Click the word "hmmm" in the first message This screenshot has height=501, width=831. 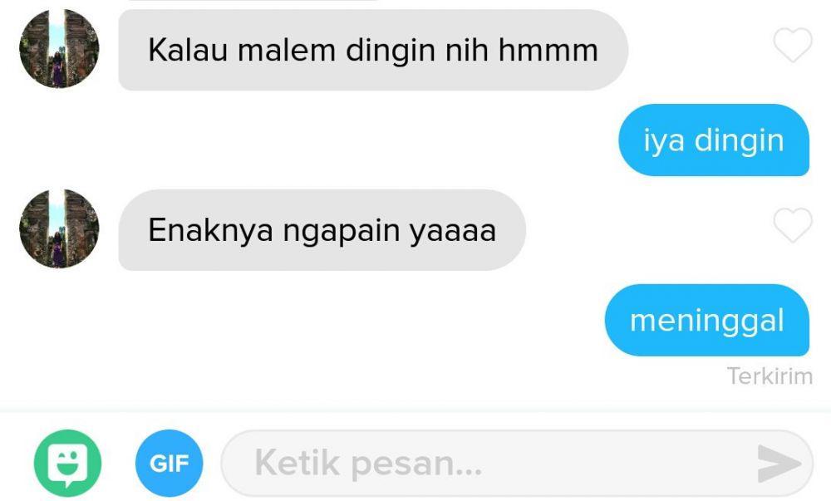point(548,51)
